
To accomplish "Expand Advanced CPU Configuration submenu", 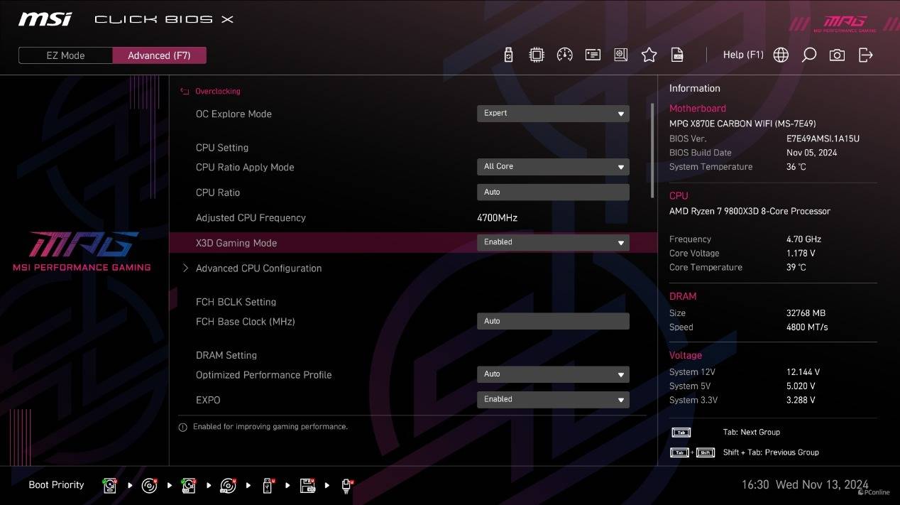I will (x=258, y=268).
